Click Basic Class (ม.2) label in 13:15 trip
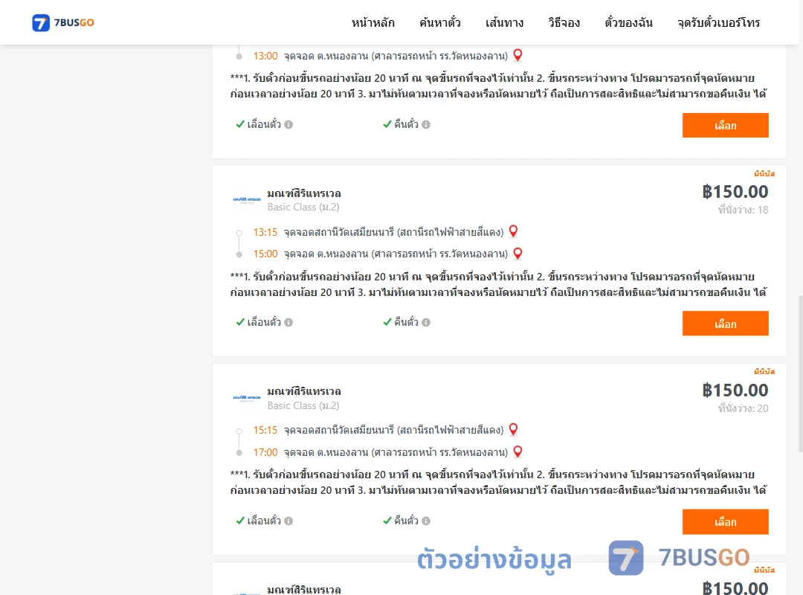 pos(303,207)
